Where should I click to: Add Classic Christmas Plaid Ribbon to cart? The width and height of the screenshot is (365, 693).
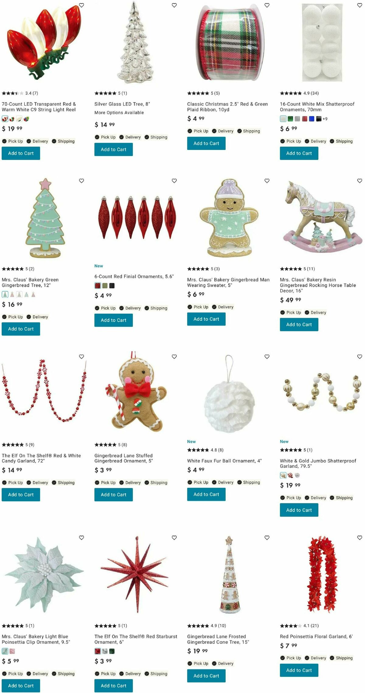coord(206,143)
